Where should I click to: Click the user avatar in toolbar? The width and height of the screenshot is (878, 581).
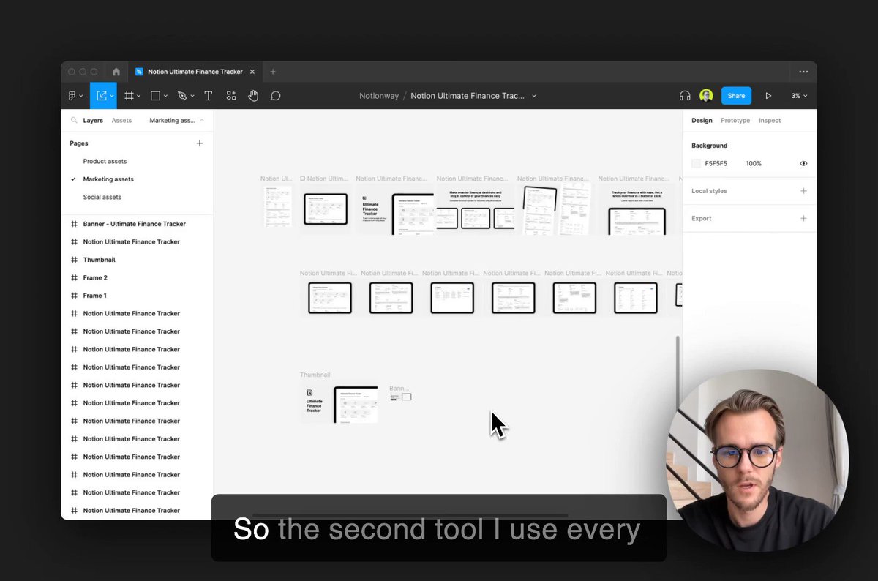pos(706,96)
